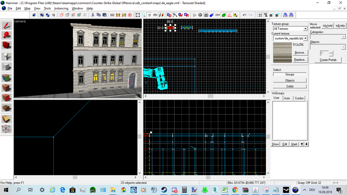Toggle the 'no draw' texture button
347x195 pixels.
(230, 15)
